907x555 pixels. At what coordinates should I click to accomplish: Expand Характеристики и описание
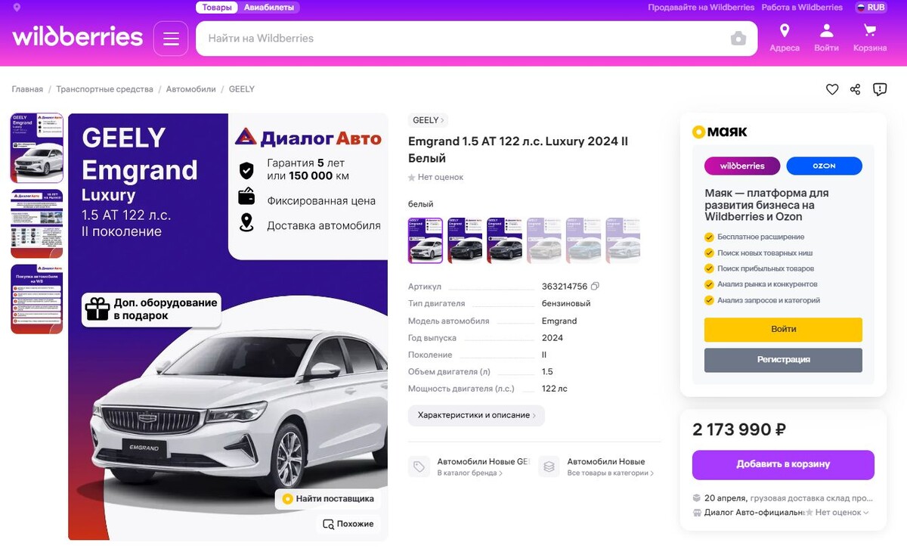click(x=476, y=415)
